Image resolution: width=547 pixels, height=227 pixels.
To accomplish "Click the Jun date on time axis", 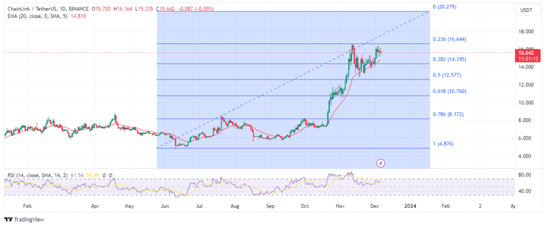I will 165,206.
